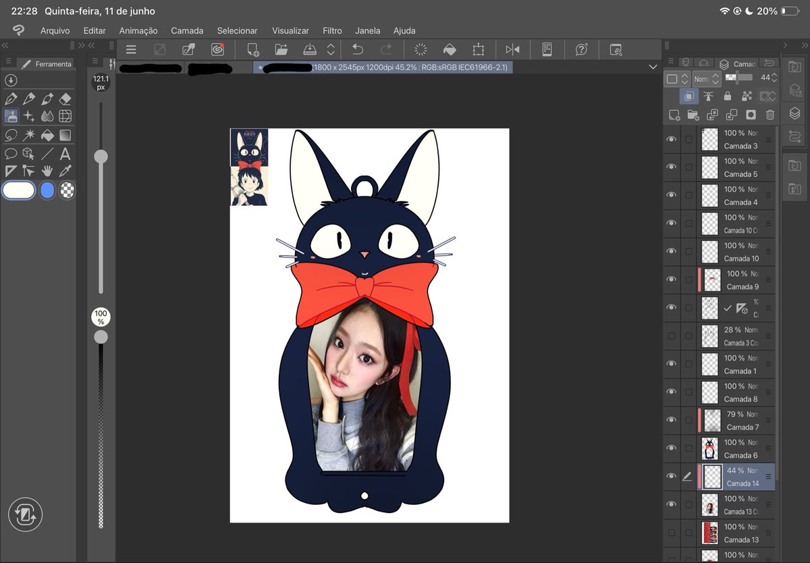This screenshot has width=810, height=563.
Task: Select the straight Line figure tool
Action: pos(47,153)
